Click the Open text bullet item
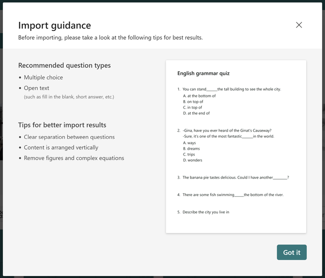Viewport: 325px width, 278px height. click(x=36, y=88)
